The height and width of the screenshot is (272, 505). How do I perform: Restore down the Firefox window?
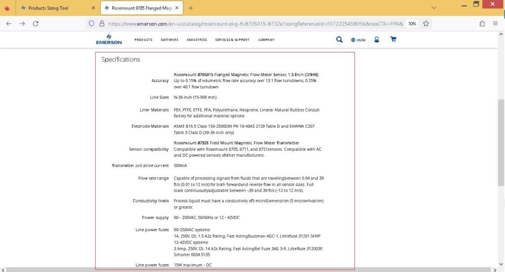point(477,4)
